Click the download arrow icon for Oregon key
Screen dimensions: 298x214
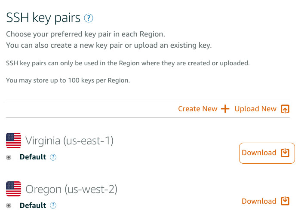point(285,201)
